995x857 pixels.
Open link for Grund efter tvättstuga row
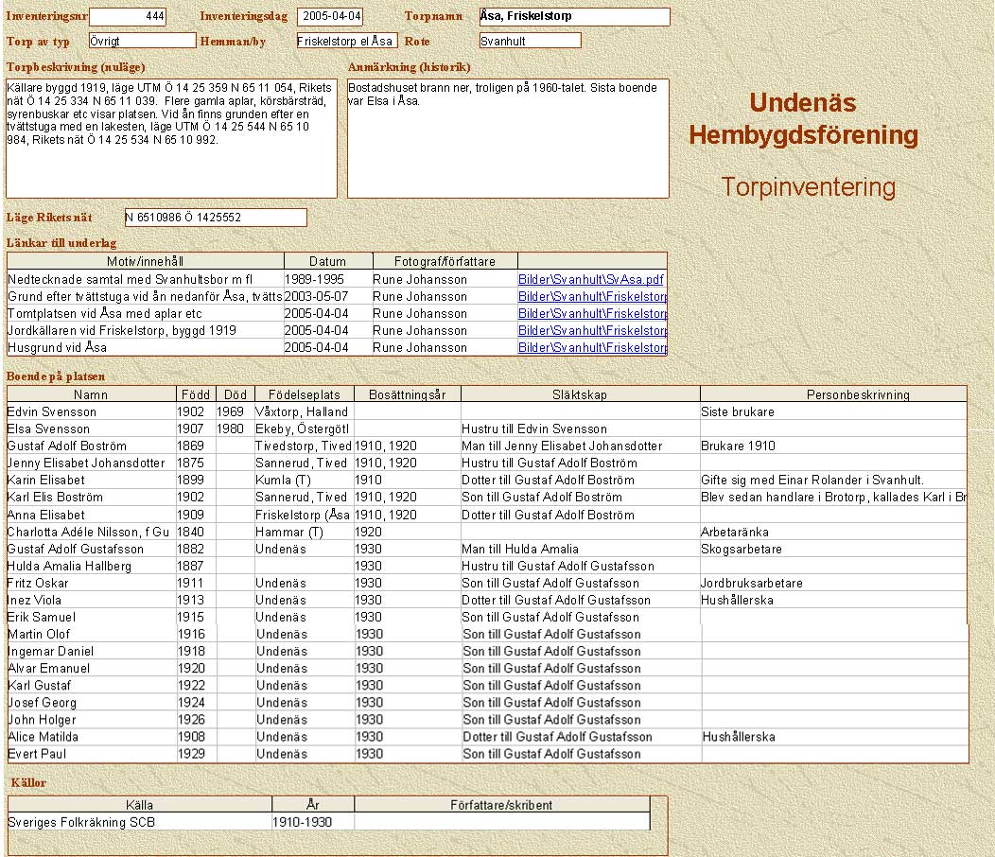click(x=592, y=297)
